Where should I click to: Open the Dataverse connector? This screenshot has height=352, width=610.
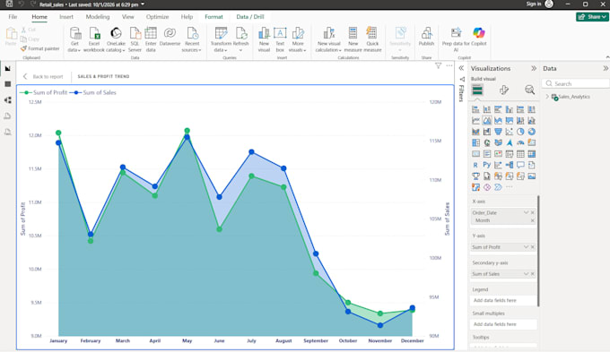[170, 37]
